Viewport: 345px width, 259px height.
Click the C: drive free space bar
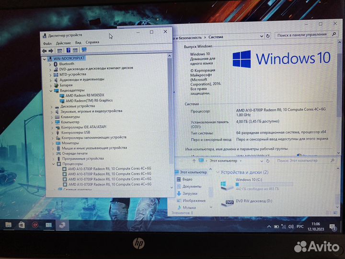(264, 184)
